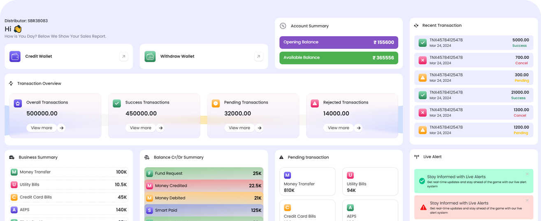The width and height of the screenshot is (541, 221).
Task: Click green M icon in Business Summary Money Transfer row
Action: point(14,172)
